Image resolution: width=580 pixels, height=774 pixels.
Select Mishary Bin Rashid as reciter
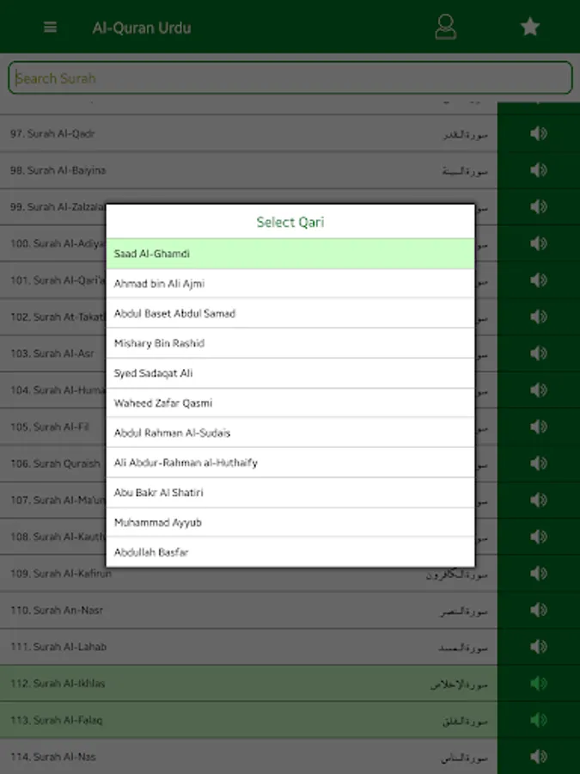click(x=290, y=343)
